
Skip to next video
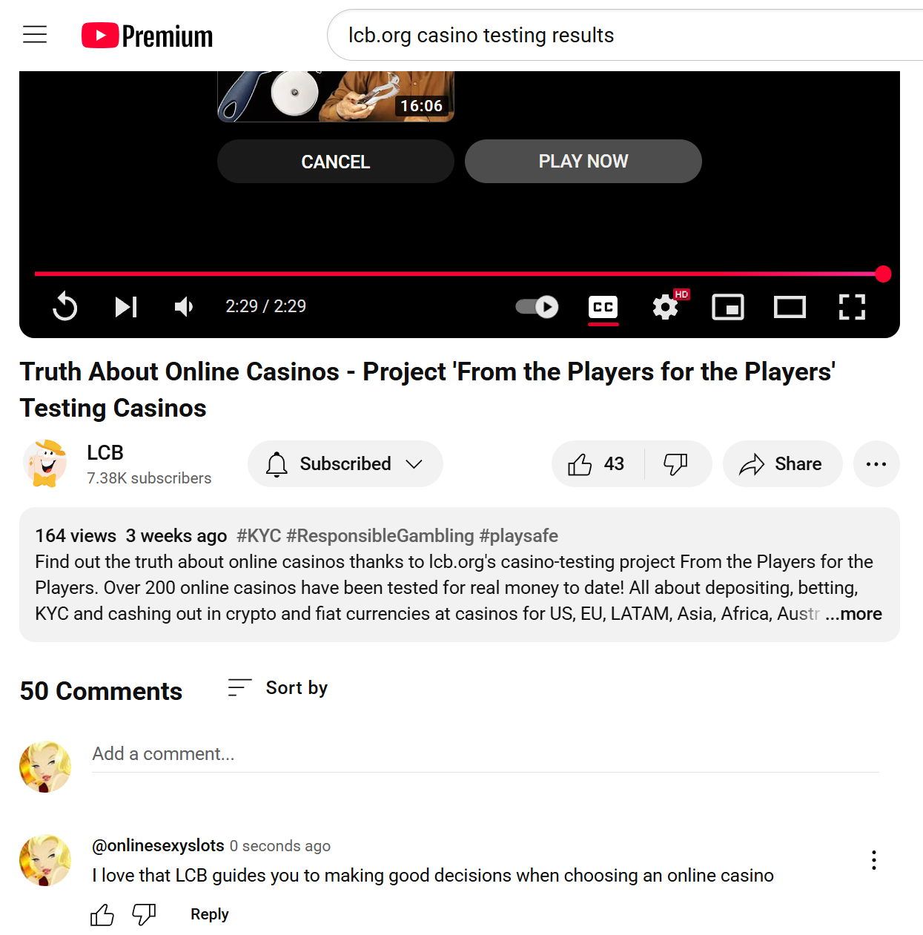[126, 306]
